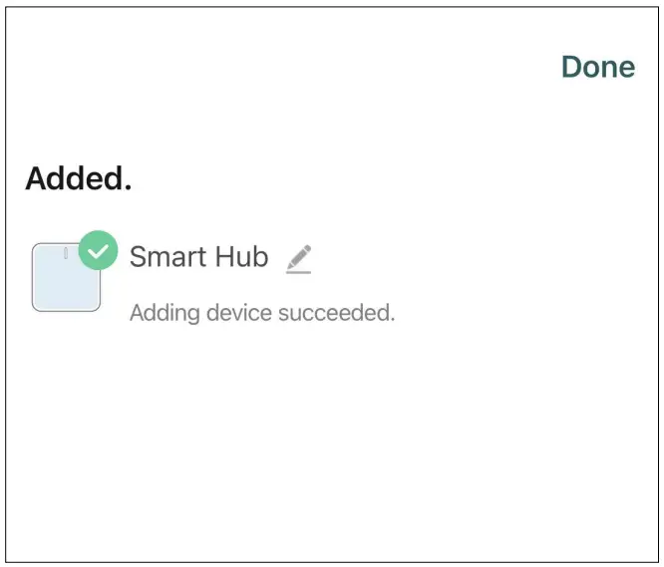Tap the white checkmark in green circle
This screenshot has height=567, width=664.
(x=98, y=251)
